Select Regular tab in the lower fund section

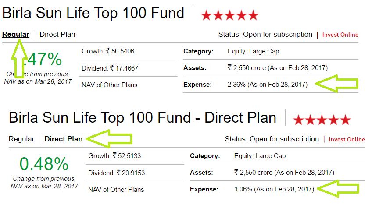pos(21,139)
